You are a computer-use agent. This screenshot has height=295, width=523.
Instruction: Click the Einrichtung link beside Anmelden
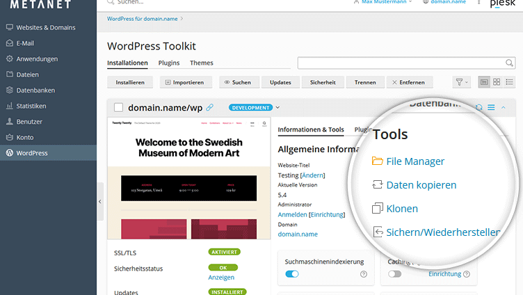(327, 214)
